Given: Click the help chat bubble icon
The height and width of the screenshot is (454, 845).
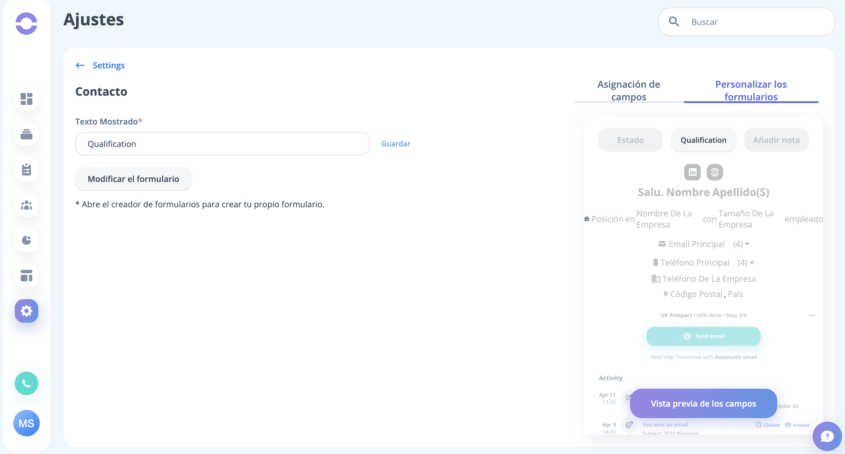Looking at the screenshot, I should coord(827,436).
